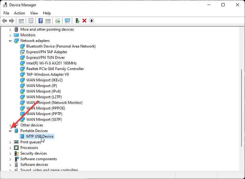Open Properties toolbar icon
245x179 pixels.
point(31,21)
